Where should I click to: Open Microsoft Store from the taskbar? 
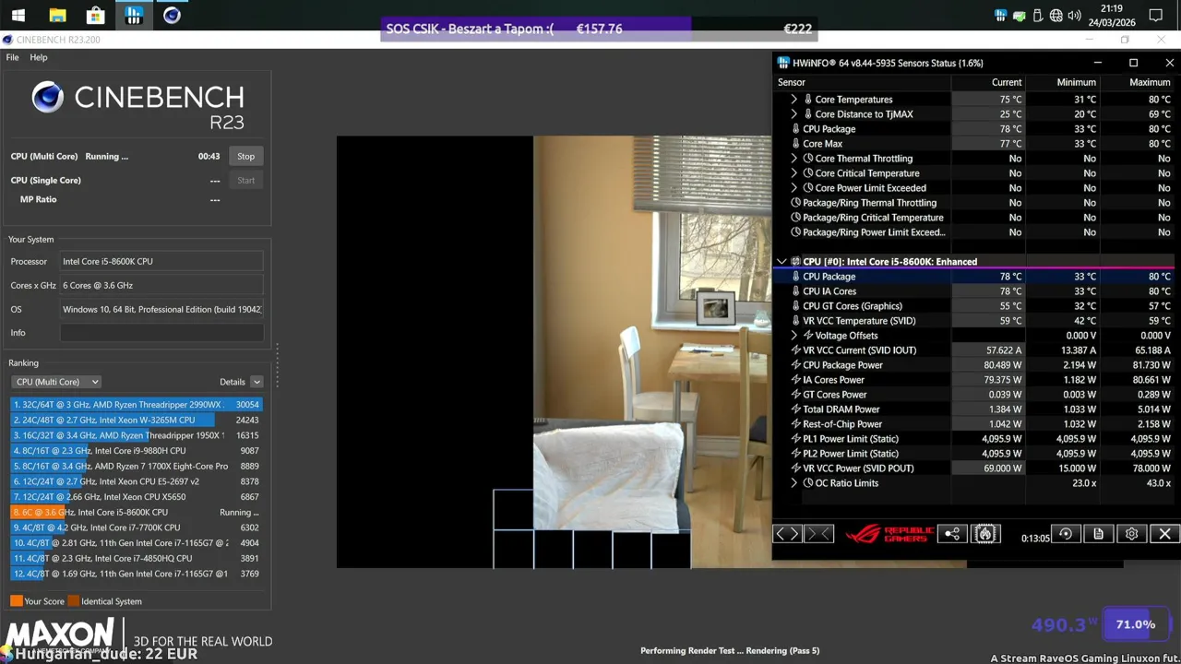[95, 16]
